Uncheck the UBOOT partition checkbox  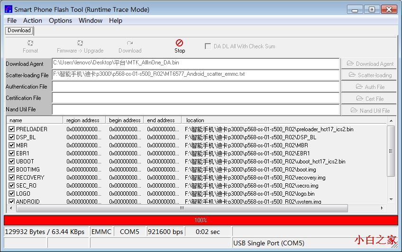coord(11,162)
